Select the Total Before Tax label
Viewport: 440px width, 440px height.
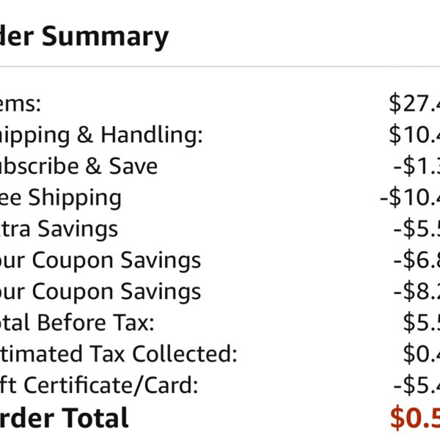(x=77, y=323)
